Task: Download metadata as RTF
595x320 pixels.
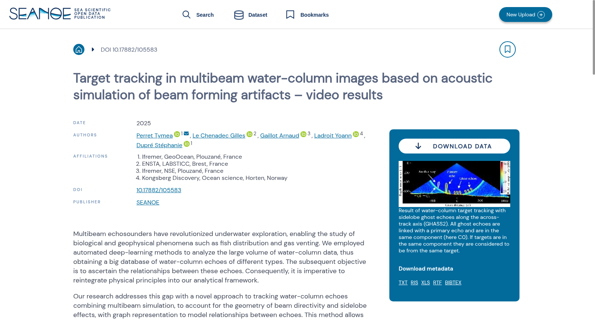Action: click(437, 283)
